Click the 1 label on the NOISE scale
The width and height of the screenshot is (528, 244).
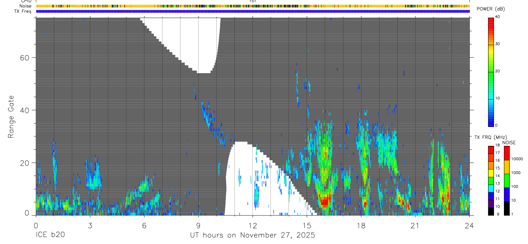point(513,214)
